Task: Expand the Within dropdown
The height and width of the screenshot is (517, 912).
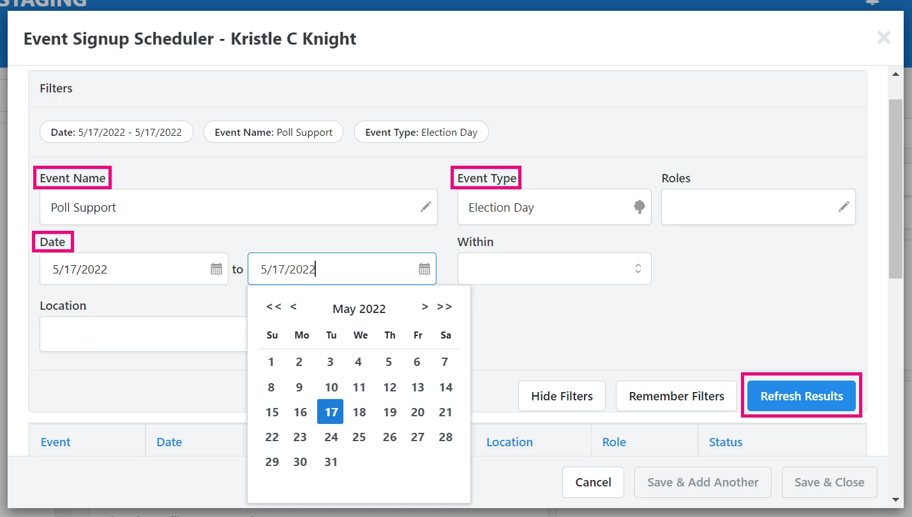Action: click(x=638, y=269)
